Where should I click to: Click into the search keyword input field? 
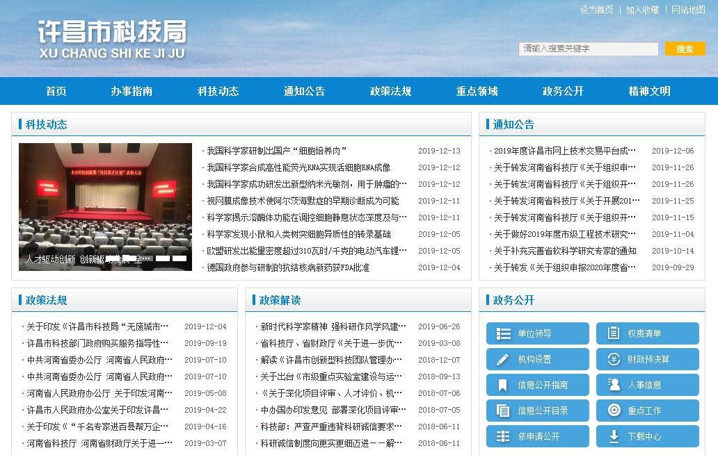tap(588, 49)
